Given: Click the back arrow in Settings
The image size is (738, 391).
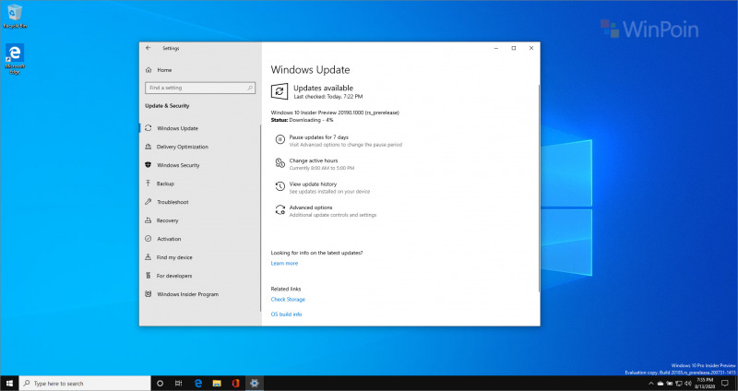Looking at the screenshot, I should [x=149, y=48].
